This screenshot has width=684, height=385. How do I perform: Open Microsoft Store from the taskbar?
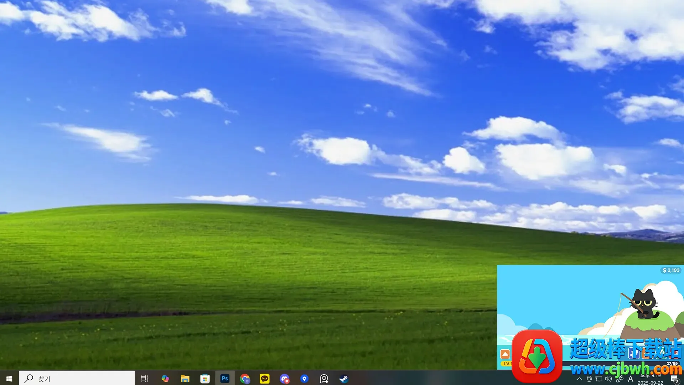[205, 379]
